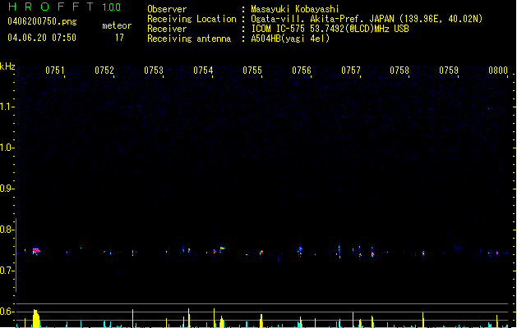Click the 1.0 frequency axis label
Screen dimensions: 517x328
[6, 147]
